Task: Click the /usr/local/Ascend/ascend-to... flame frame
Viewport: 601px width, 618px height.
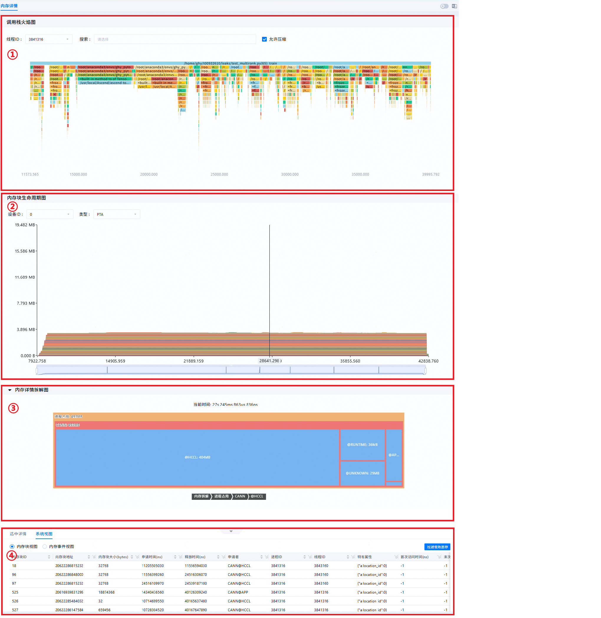Action: [x=105, y=83]
